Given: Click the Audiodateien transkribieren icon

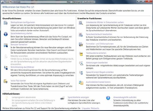Looking at the screenshot, I should point(81,82).
